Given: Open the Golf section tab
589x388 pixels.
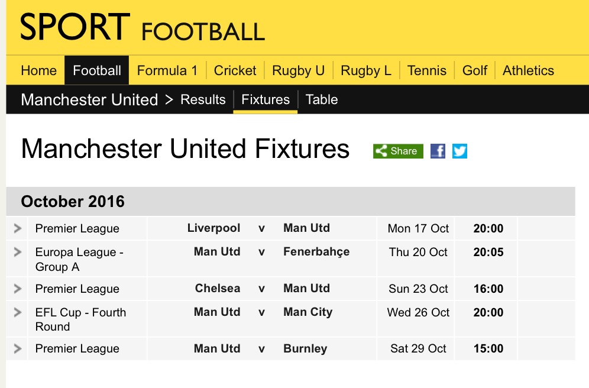Looking at the screenshot, I should pos(474,71).
